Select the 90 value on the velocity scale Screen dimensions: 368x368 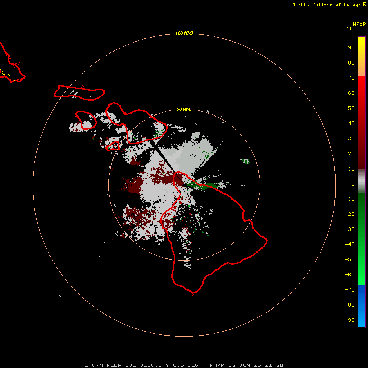(351, 48)
